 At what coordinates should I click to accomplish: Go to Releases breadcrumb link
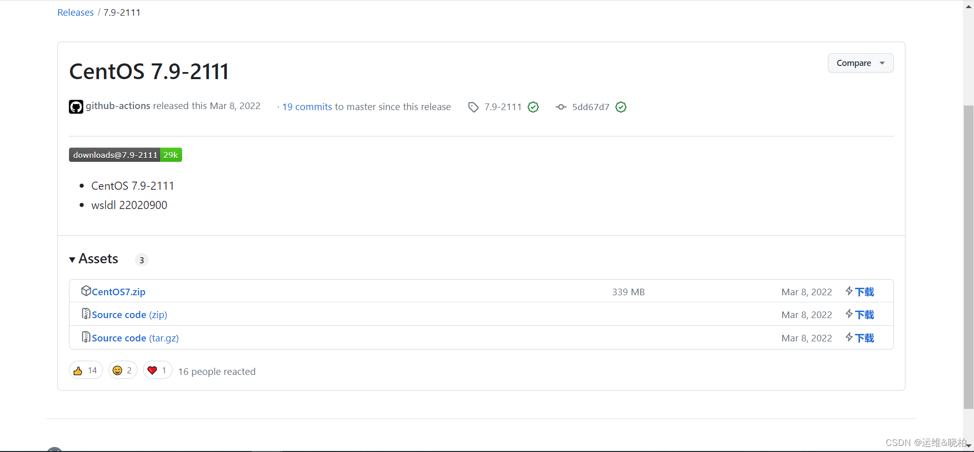click(76, 13)
